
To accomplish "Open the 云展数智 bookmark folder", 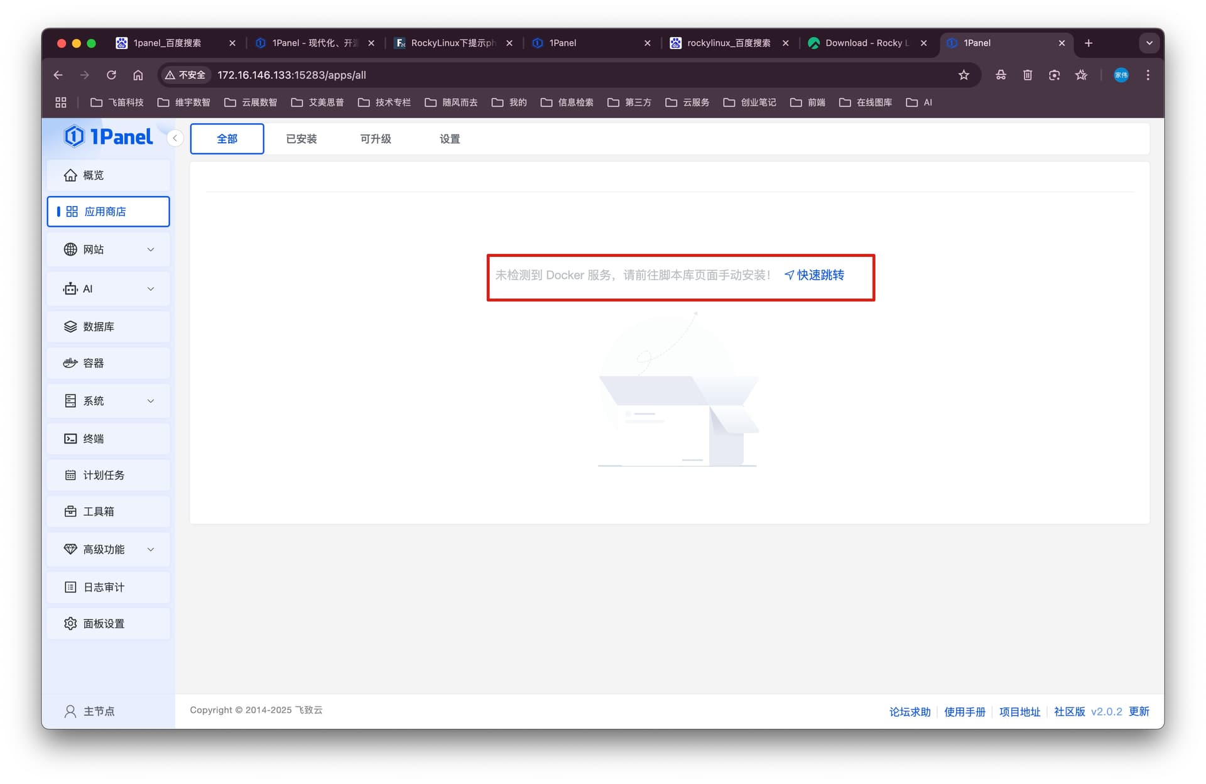I will coord(251,102).
